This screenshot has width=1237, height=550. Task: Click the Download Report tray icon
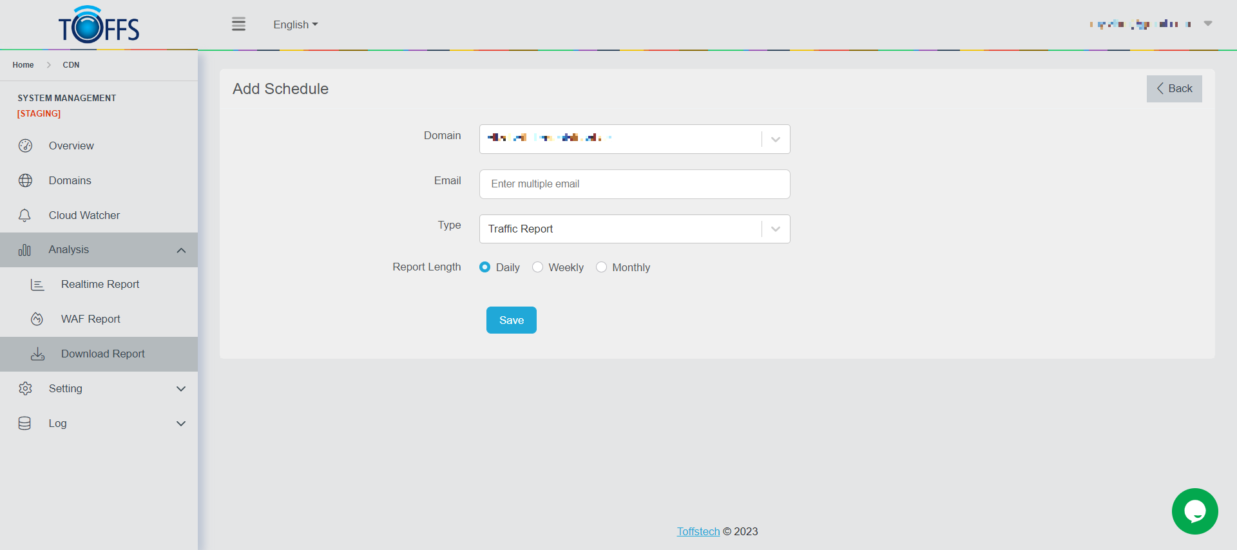click(x=37, y=354)
